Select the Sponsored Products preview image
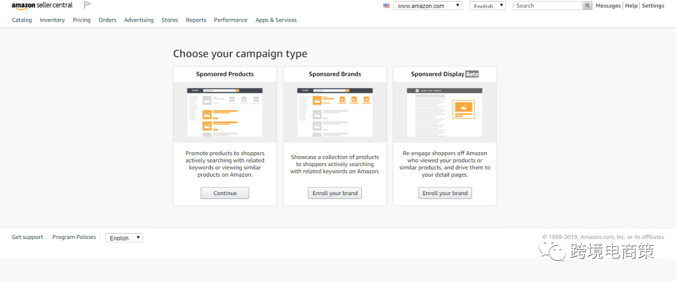This screenshot has height=281, width=676. (225, 112)
